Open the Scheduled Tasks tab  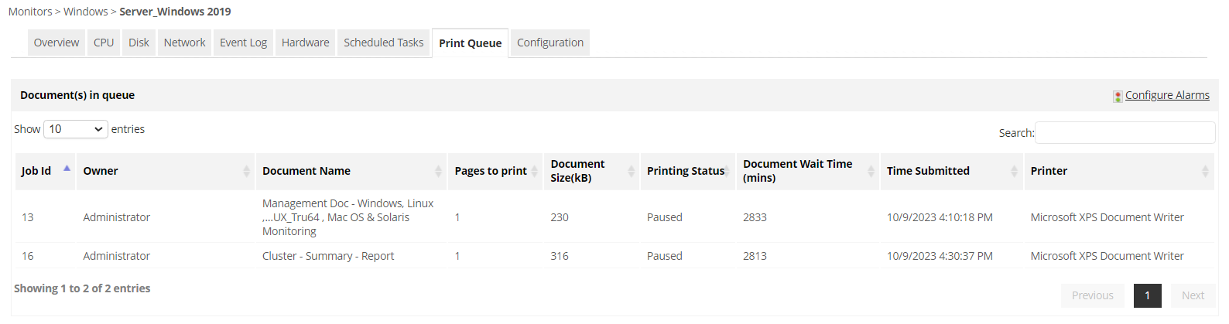[383, 43]
